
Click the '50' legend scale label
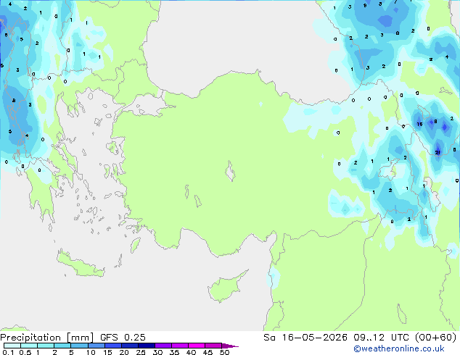[225, 352]
